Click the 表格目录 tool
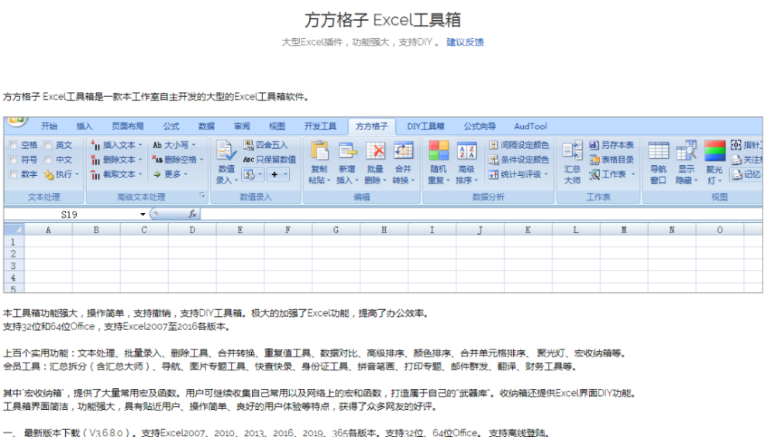This screenshot has width=775, height=437. click(611, 159)
